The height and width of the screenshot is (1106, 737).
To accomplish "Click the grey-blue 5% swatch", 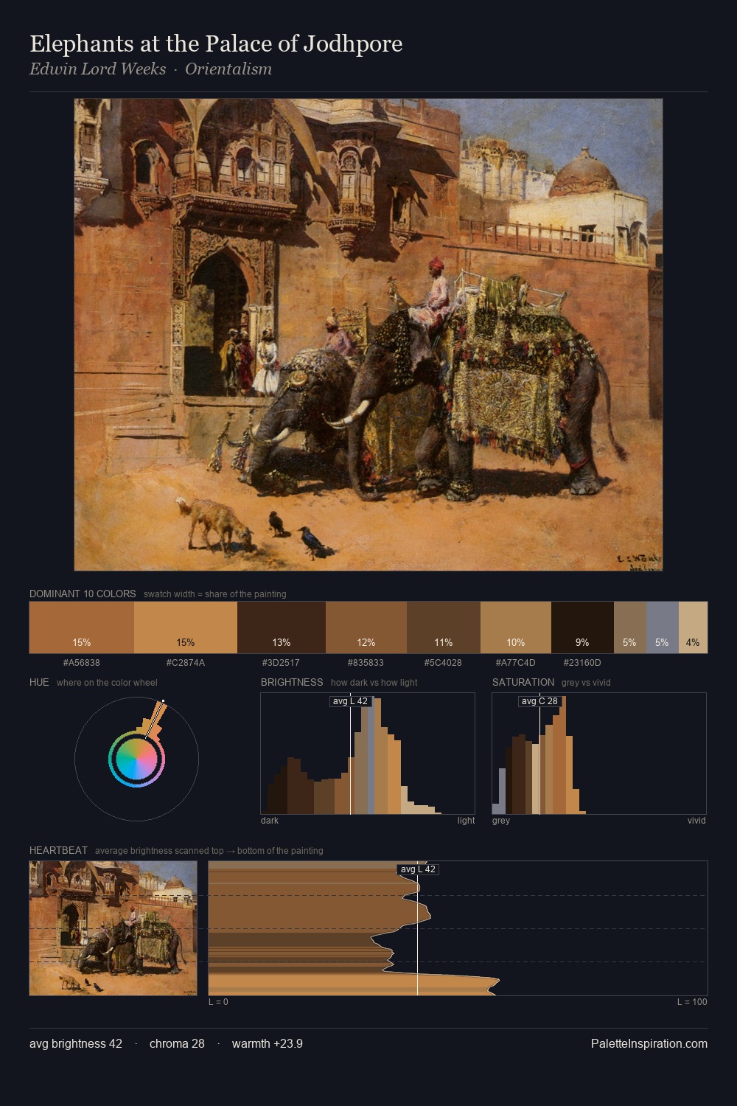I will click(x=663, y=627).
